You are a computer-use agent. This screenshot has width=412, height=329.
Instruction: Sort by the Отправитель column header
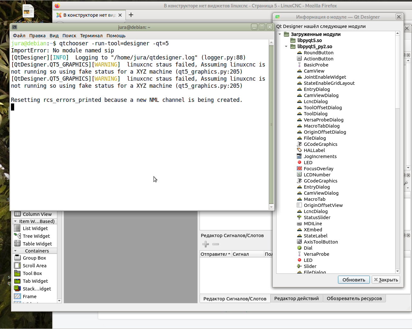click(215, 254)
